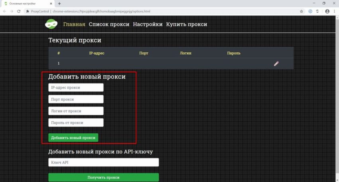Screen dimensions: 339x182
Task: Open the Chrome three-dot menu
Action: [x=334, y=12]
